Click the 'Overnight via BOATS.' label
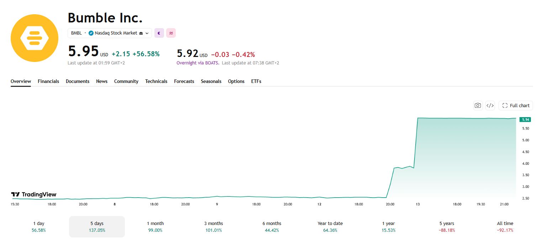543x246 pixels. 198,63
